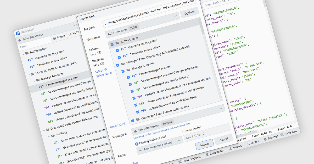Click PST icon of Create managed account in dialog
The width and height of the screenshot is (314, 164).
134,76
